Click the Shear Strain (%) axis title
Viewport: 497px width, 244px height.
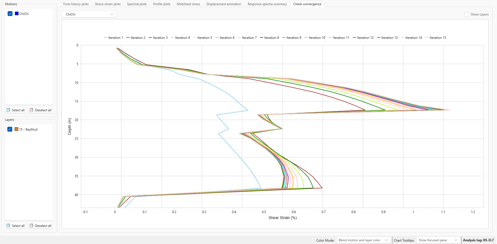point(282,218)
